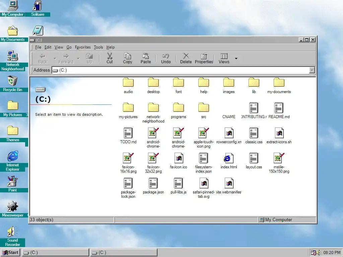The width and height of the screenshot is (343, 257).
Task: Select the favicon-32x32.png file
Action: (153, 163)
